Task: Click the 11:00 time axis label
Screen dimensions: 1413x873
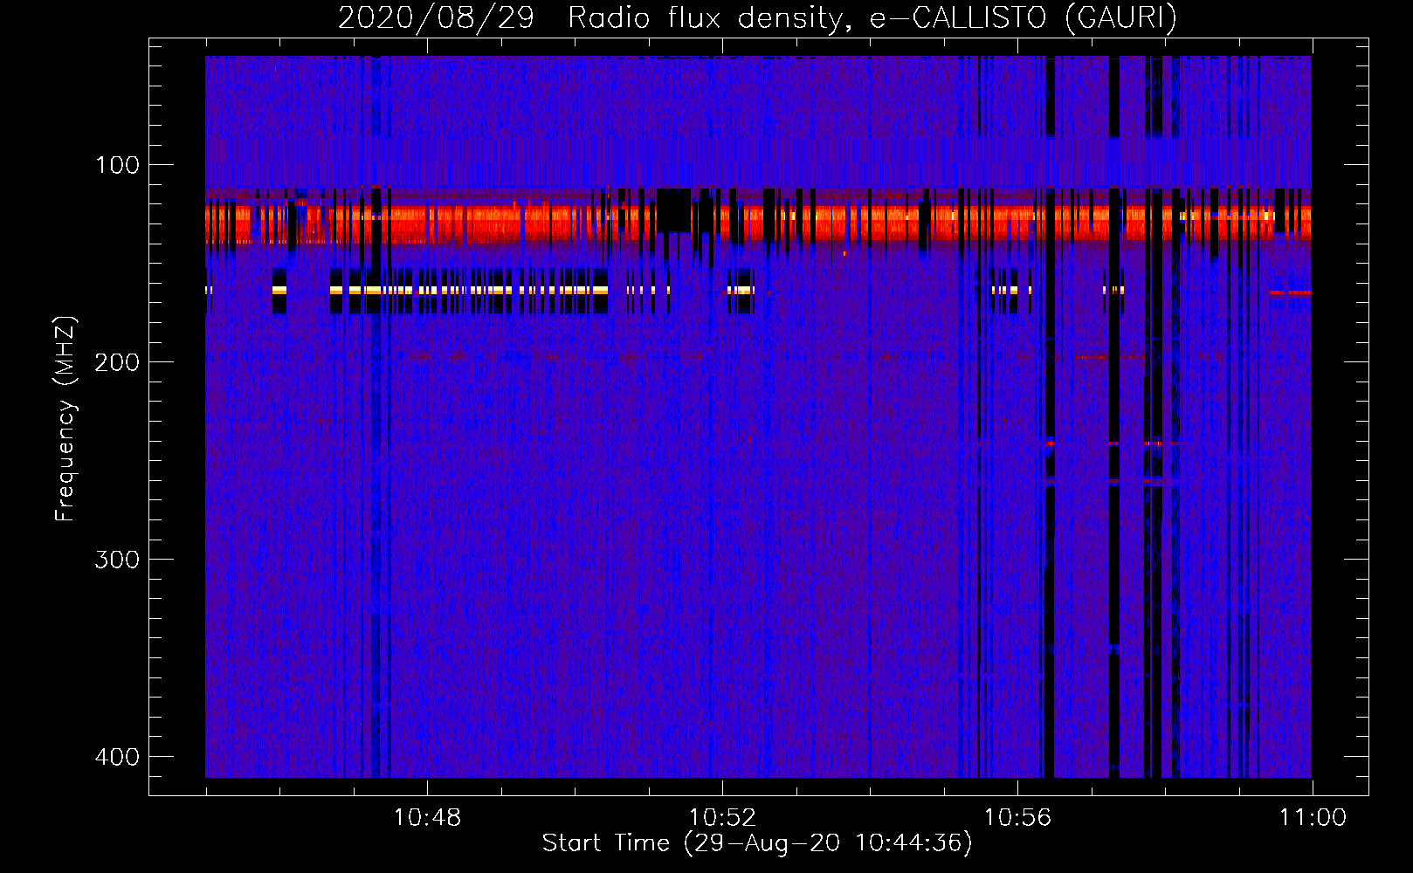Action: [1313, 818]
